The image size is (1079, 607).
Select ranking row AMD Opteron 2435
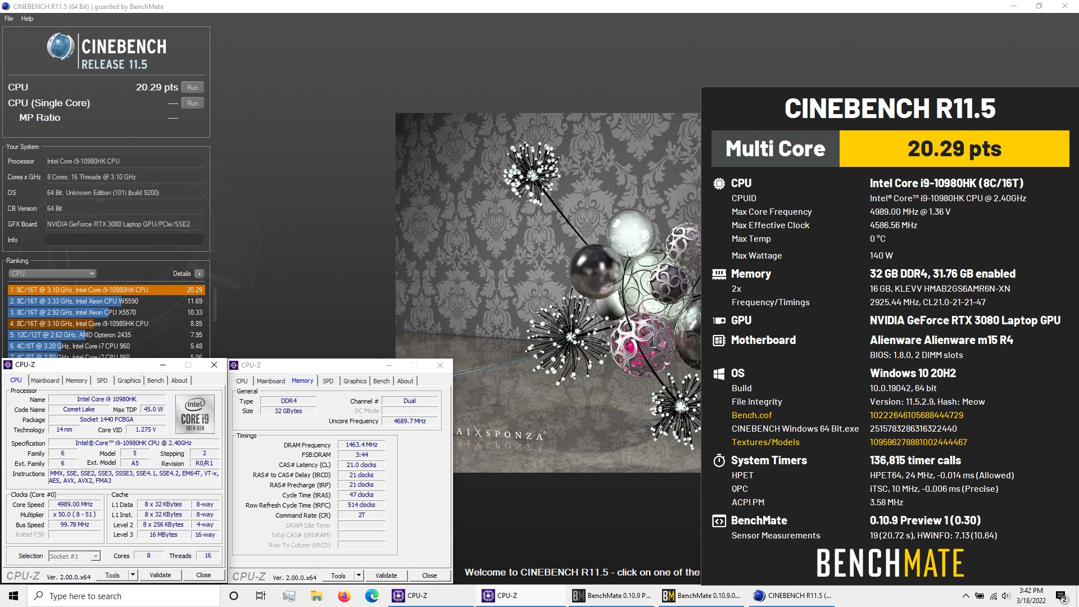click(106, 335)
